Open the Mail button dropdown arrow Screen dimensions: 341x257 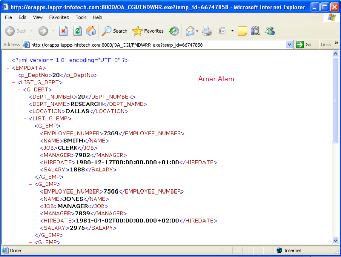197,31
